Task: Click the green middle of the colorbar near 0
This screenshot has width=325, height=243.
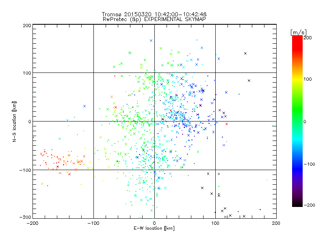Action: [297, 122]
